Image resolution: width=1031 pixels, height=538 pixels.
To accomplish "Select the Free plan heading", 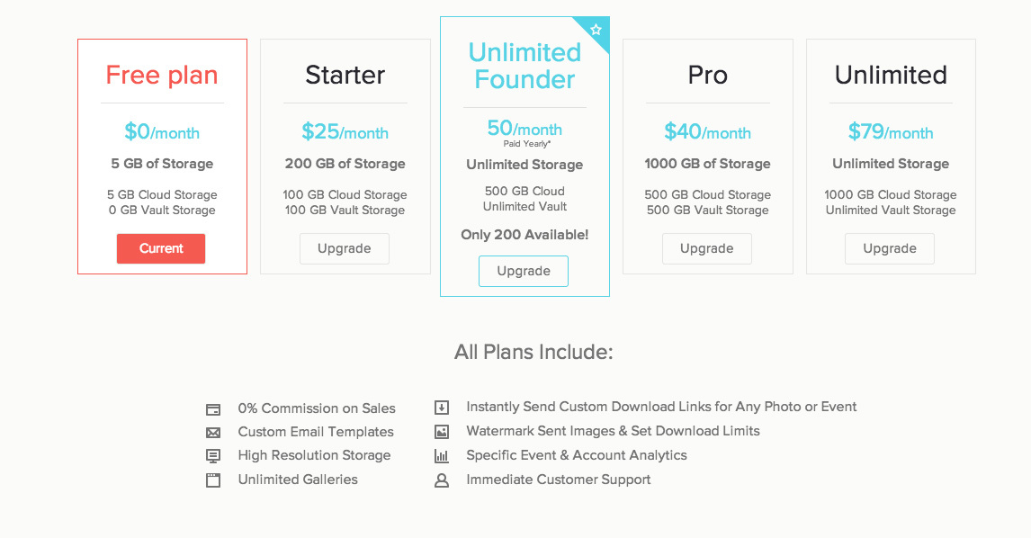I will click(162, 75).
